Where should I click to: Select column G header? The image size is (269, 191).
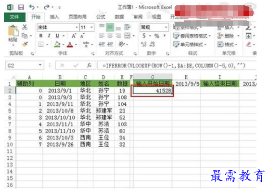(153, 77)
